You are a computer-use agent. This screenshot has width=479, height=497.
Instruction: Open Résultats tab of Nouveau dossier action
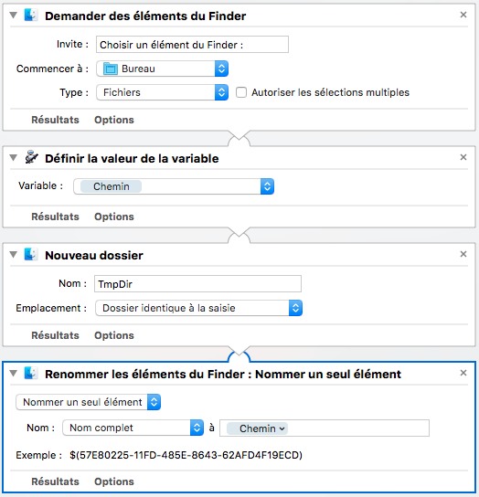click(55, 335)
